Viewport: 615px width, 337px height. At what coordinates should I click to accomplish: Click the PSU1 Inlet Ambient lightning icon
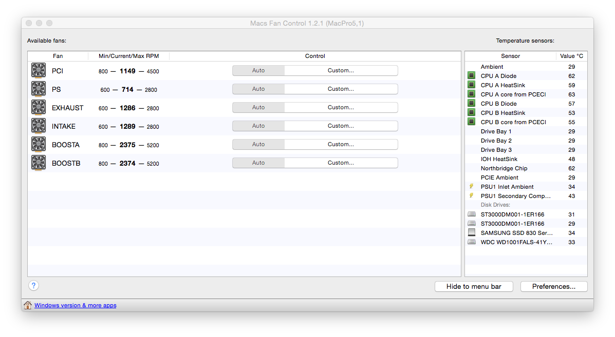point(472,186)
